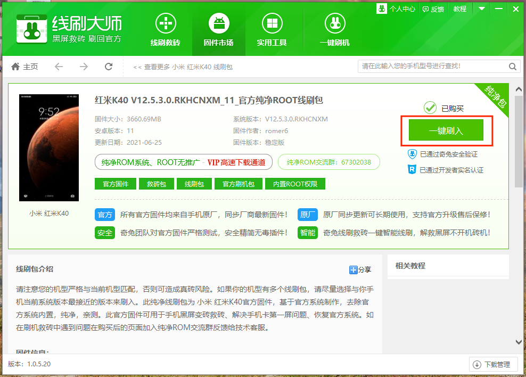Click the 安卓版本: 11 value

[114, 131]
